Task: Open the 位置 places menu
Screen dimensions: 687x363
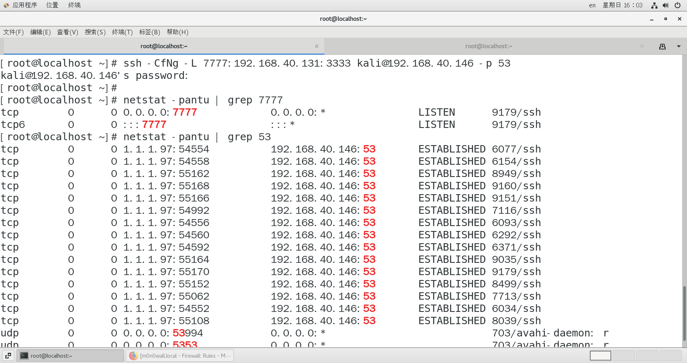Action: (x=52, y=5)
